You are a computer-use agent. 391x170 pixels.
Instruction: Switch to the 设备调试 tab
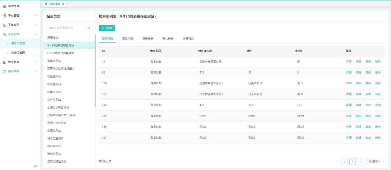[188, 39]
